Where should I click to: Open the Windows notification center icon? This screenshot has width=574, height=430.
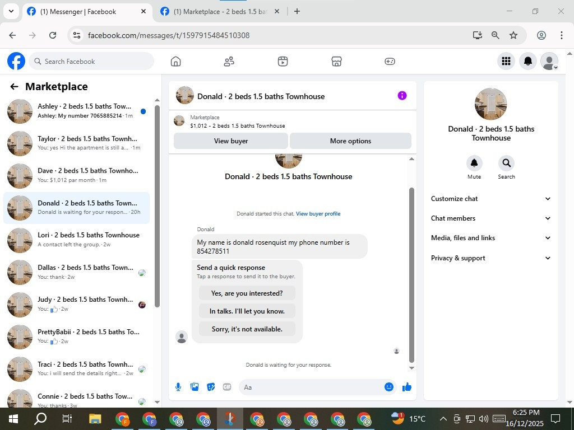click(x=556, y=419)
